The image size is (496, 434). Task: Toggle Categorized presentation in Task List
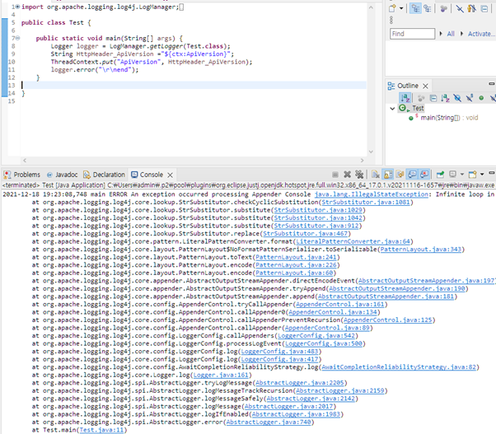[415, 8]
